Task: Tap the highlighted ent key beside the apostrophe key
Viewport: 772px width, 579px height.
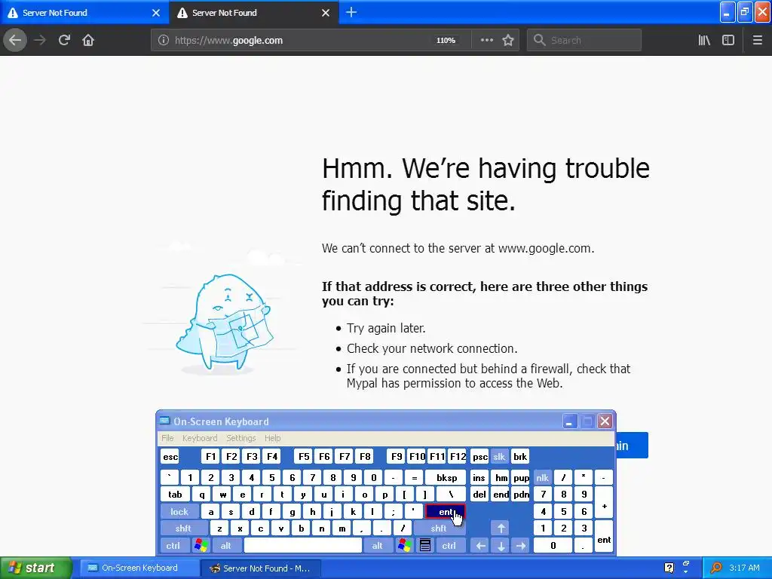Action: (x=445, y=512)
